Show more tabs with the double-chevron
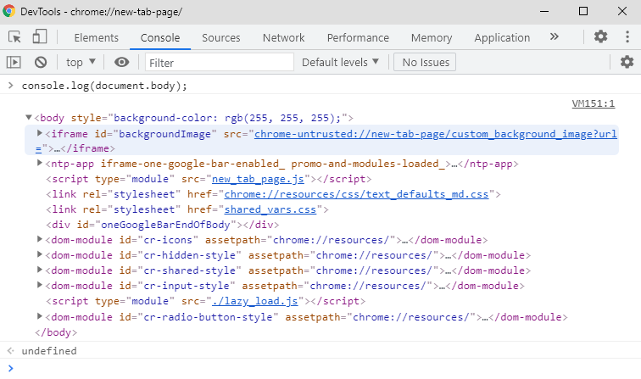 (x=555, y=36)
